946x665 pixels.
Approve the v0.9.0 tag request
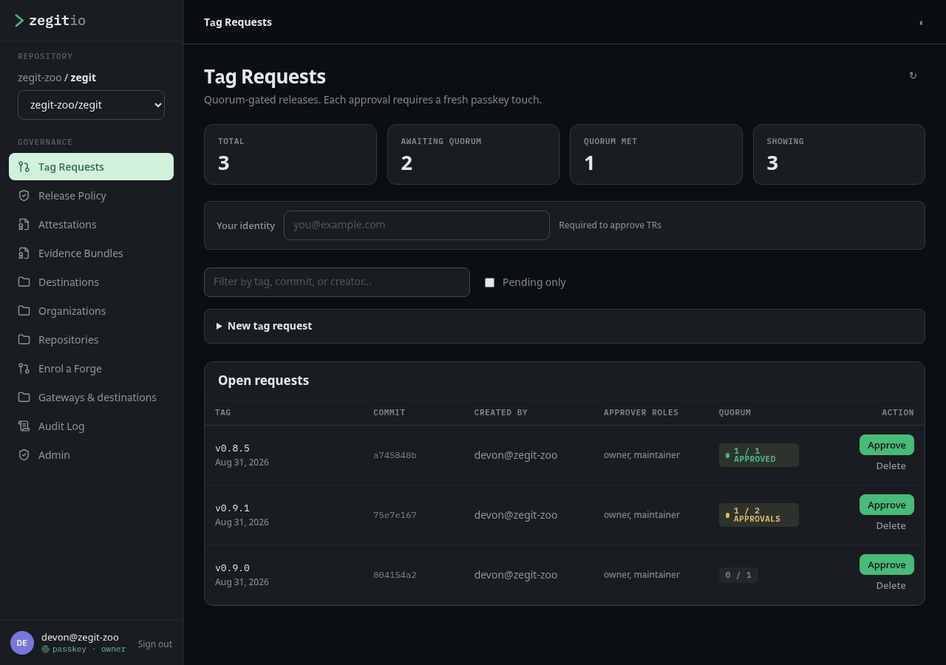pyautogui.click(x=886, y=565)
